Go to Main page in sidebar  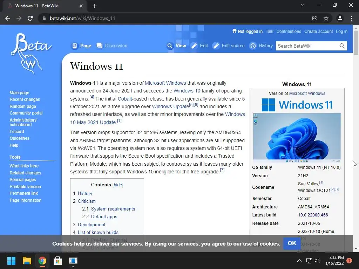(x=19, y=92)
